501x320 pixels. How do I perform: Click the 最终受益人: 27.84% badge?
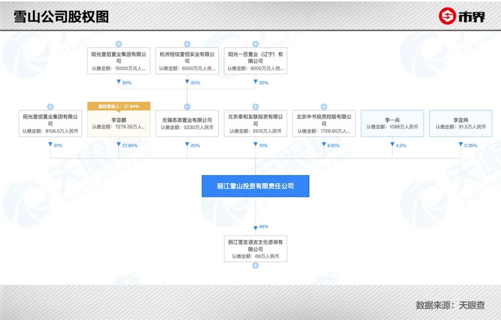coord(119,106)
